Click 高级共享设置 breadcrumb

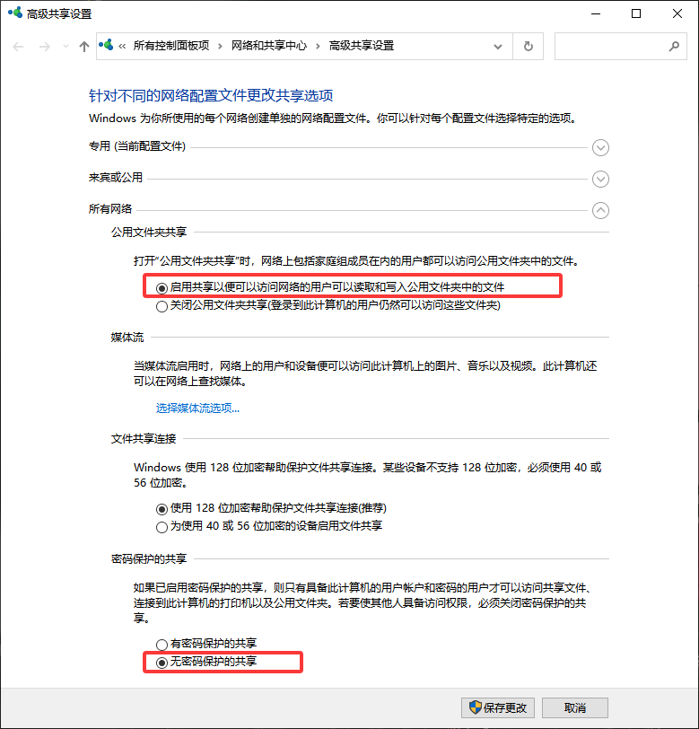361,46
